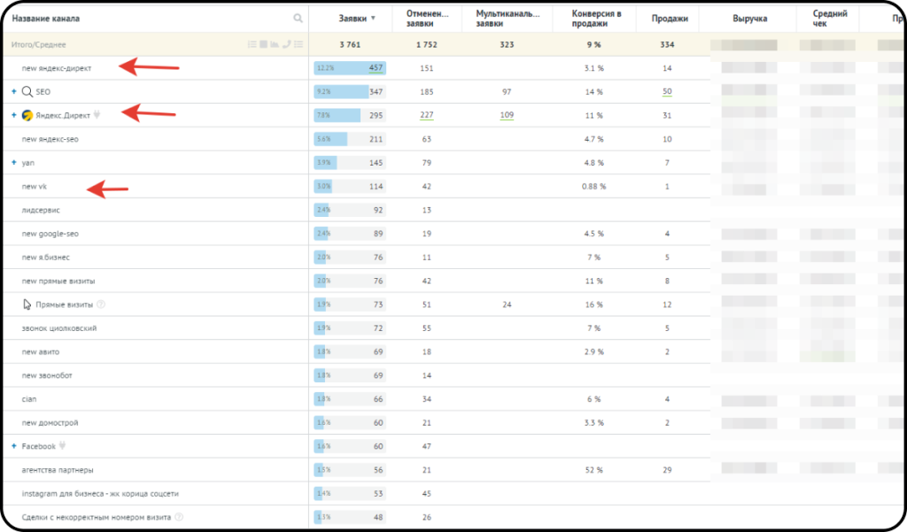The image size is (907, 532).
Task: Click the chart icon in totals row
Action: (275, 44)
